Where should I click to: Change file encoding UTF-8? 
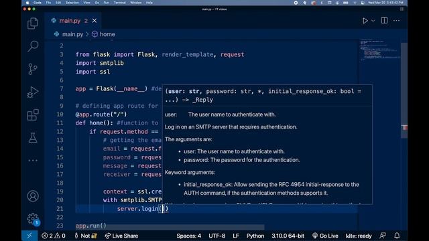click(x=217, y=236)
